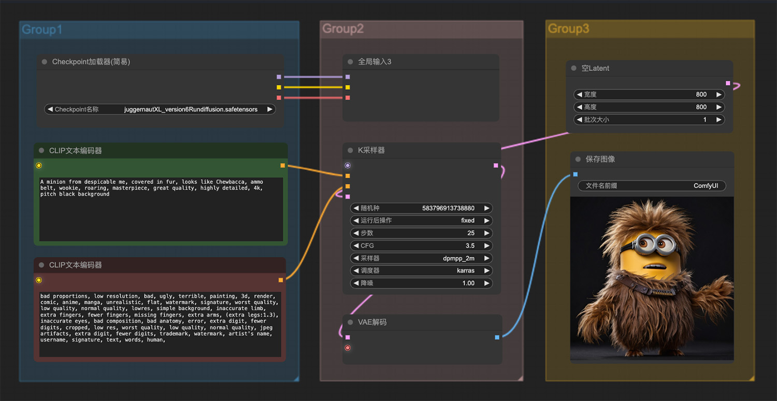This screenshot has width=777, height=401.
Task: Click the yellow input port on 全局输入3
Action: tap(348, 87)
